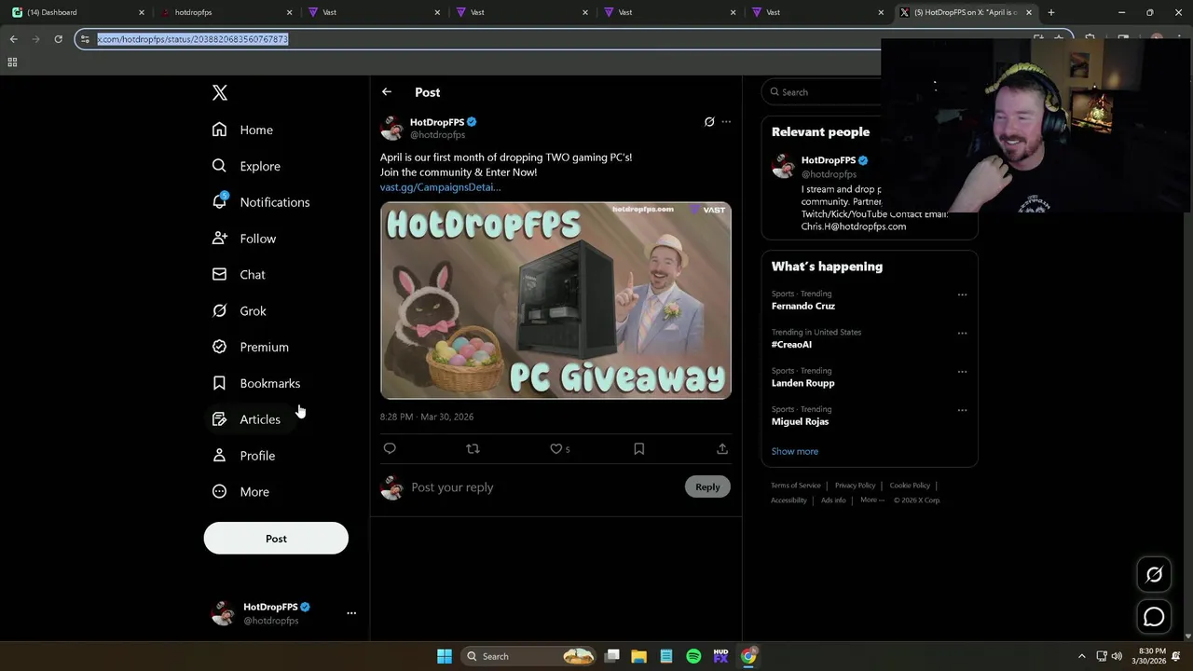Open account menu dots beside HotDropFPS
Viewport: 1193px width, 671px height.
click(x=351, y=613)
